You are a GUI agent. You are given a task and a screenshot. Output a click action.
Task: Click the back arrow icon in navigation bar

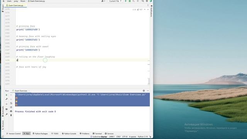point(3,1)
